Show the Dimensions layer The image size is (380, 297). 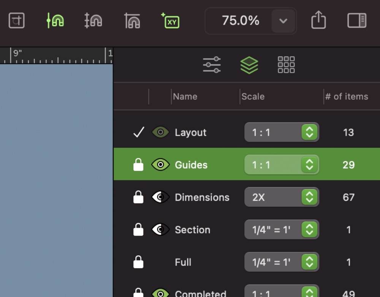coord(160,197)
